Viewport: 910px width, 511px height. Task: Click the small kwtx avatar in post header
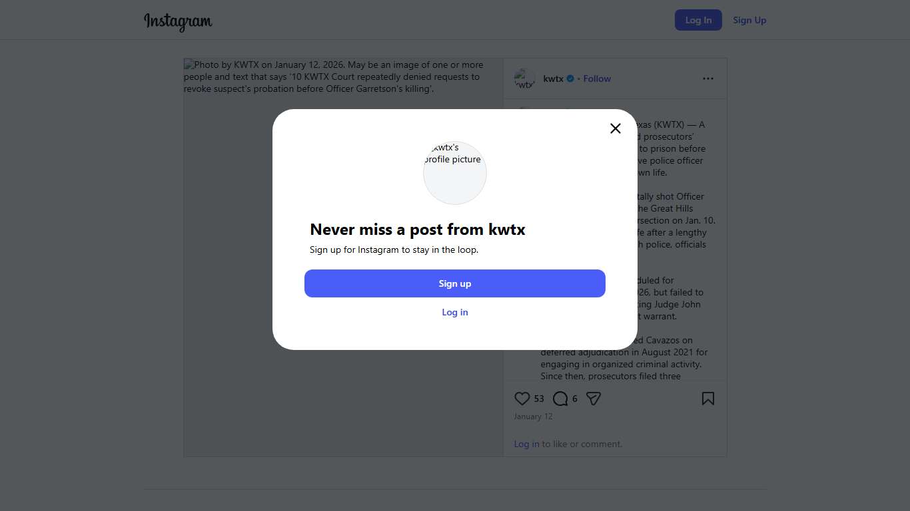[525, 79]
